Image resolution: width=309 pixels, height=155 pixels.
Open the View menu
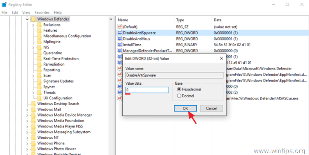point(26,12)
